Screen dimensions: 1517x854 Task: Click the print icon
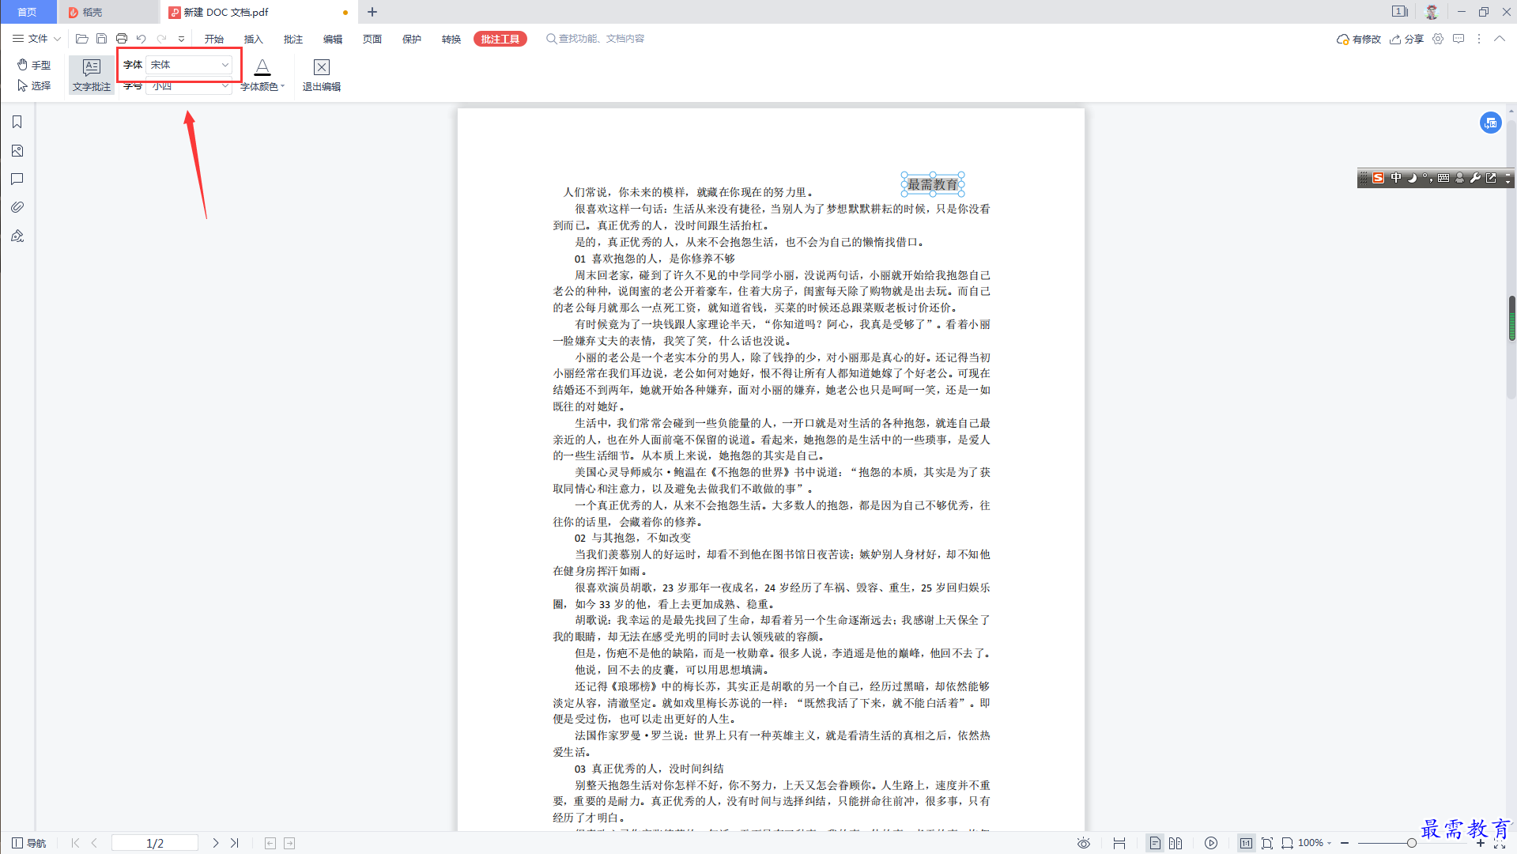pos(122,39)
